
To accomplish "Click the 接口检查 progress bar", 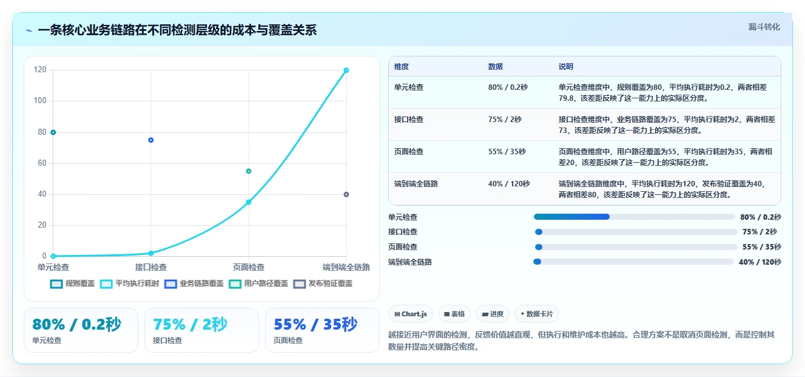I will tap(636, 232).
